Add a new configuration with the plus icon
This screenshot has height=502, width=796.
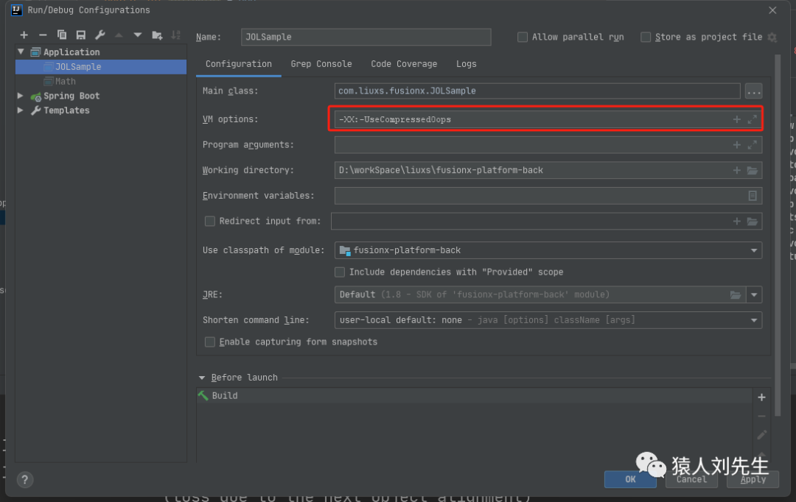24,35
